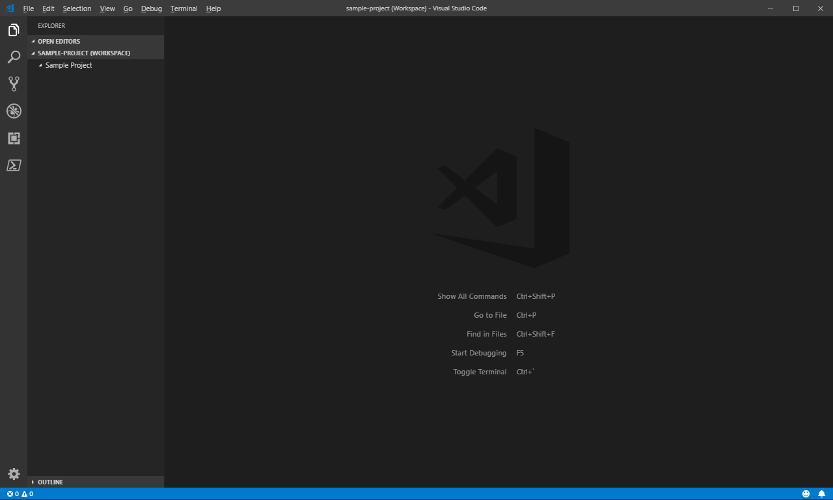Open the Source Control view icon

(x=14, y=84)
